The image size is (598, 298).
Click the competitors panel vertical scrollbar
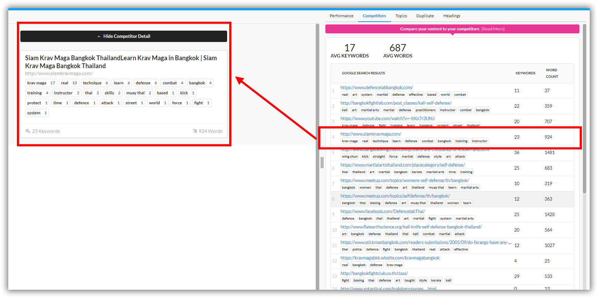click(x=584, y=108)
